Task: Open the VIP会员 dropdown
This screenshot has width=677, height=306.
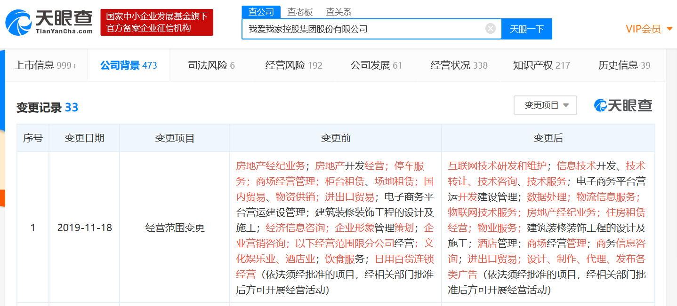Action: coord(649,29)
